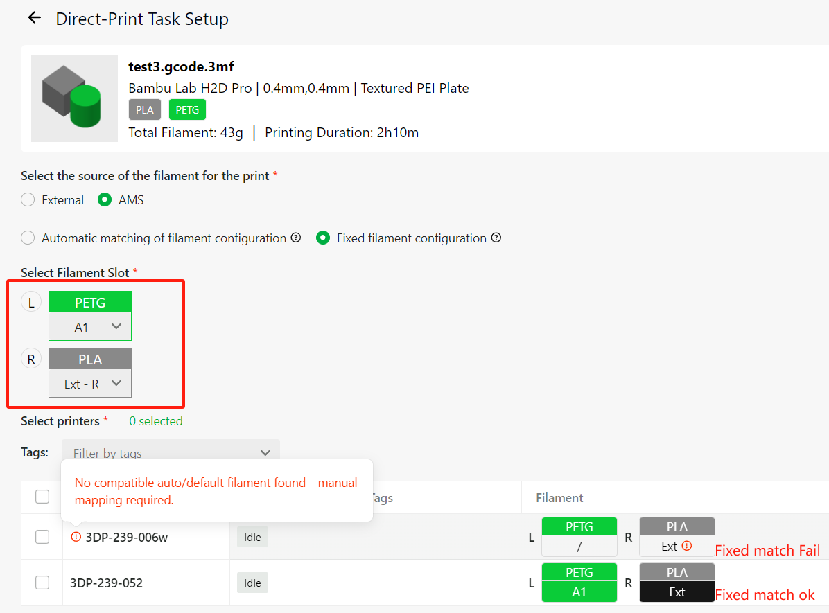The height and width of the screenshot is (613, 829).
Task: Select AMS filament source
Action: coord(105,199)
